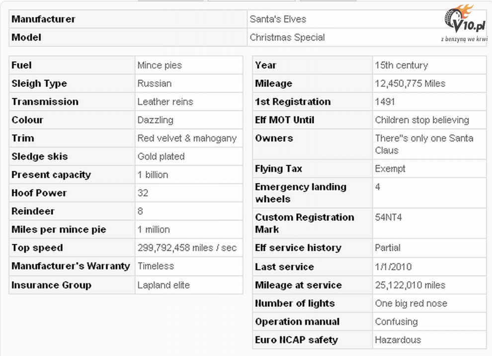Select the '54NT4' custom registration mark

pos(389,217)
